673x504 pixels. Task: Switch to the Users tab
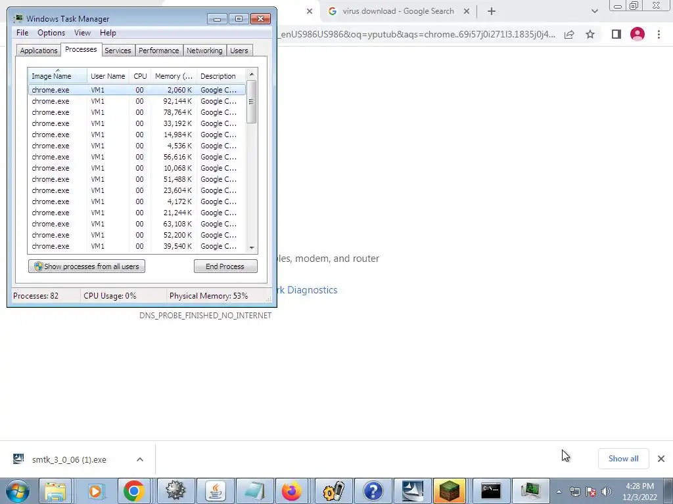click(x=239, y=51)
